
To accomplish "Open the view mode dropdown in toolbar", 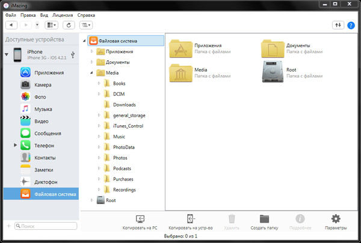I will click(x=51, y=25).
